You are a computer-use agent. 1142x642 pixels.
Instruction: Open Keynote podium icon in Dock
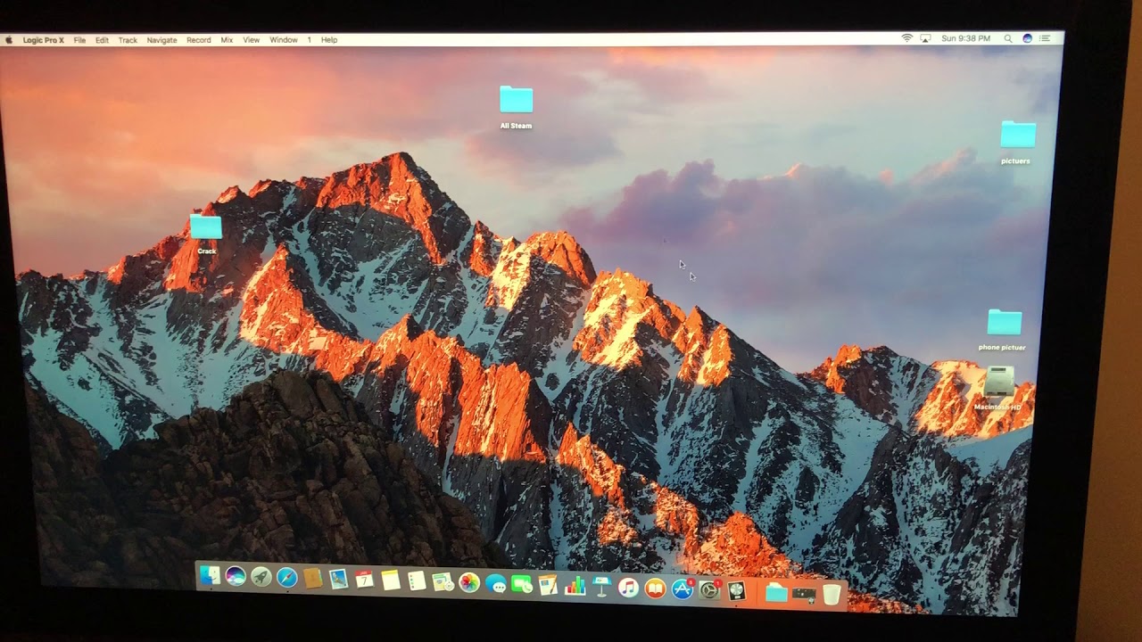pos(601,587)
